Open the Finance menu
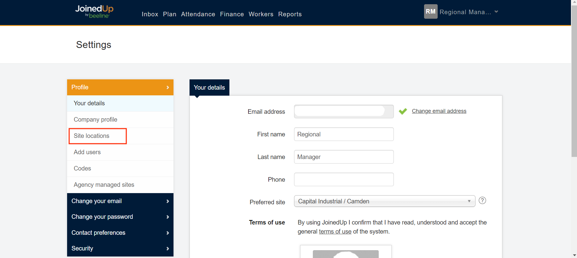The image size is (577, 258). pyautogui.click(x=232, y=14)
